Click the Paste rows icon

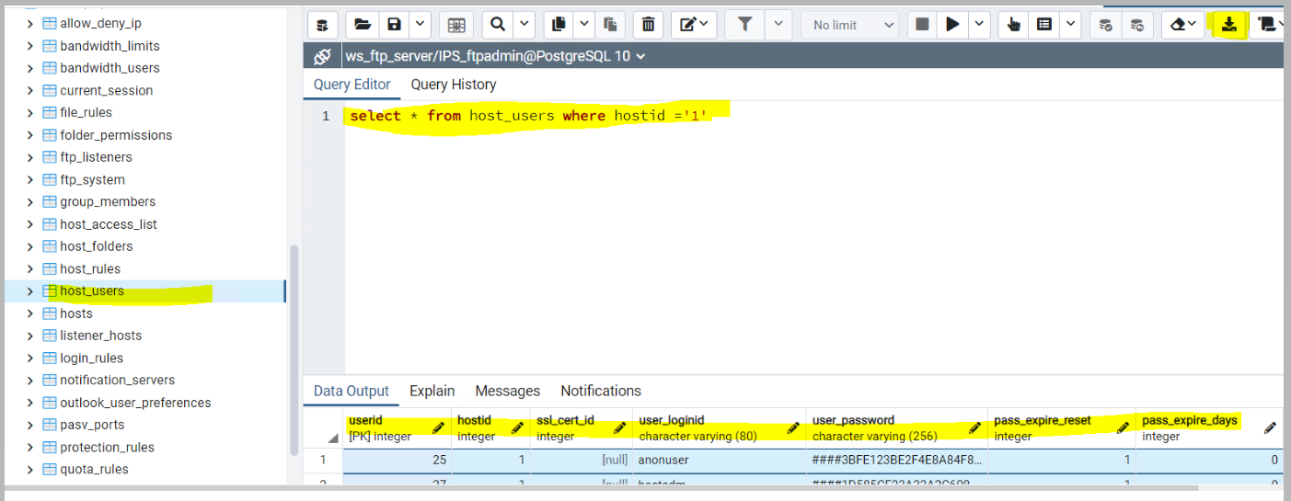click(610, 25)
